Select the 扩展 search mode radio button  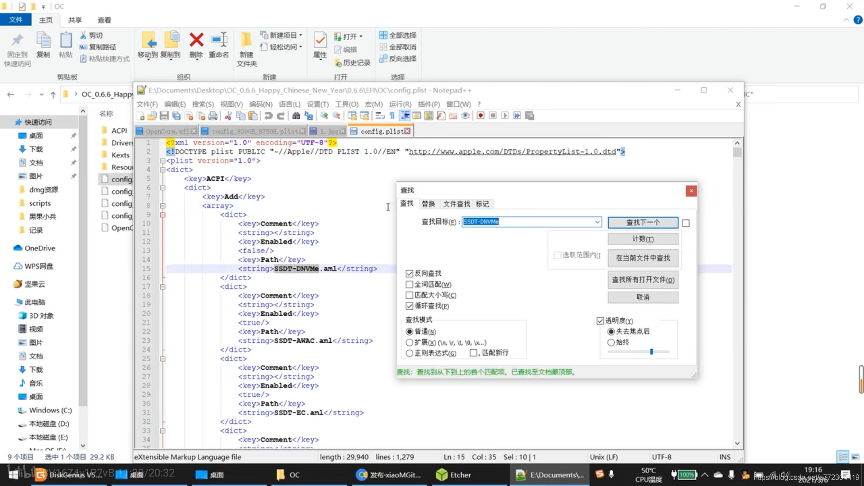409,342
